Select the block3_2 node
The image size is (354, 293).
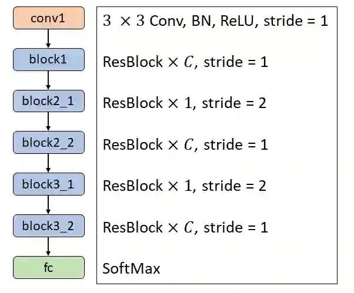coord(49,225)
